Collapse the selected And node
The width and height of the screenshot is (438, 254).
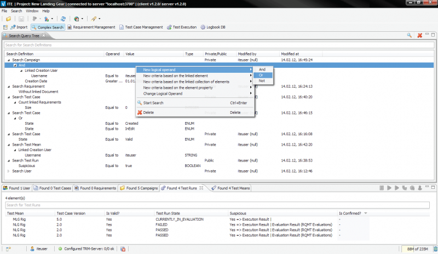[15, 65]
